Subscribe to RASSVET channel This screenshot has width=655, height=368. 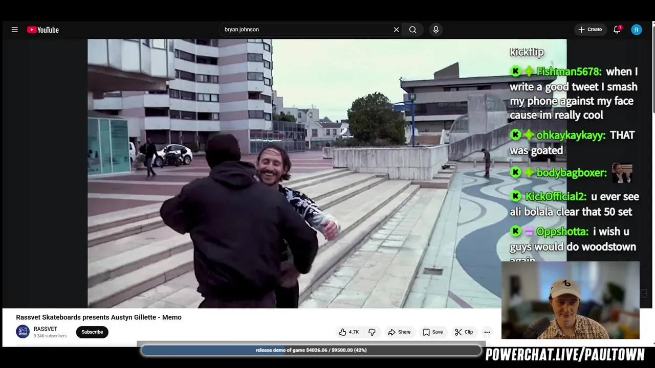click(x=92, y=332)
